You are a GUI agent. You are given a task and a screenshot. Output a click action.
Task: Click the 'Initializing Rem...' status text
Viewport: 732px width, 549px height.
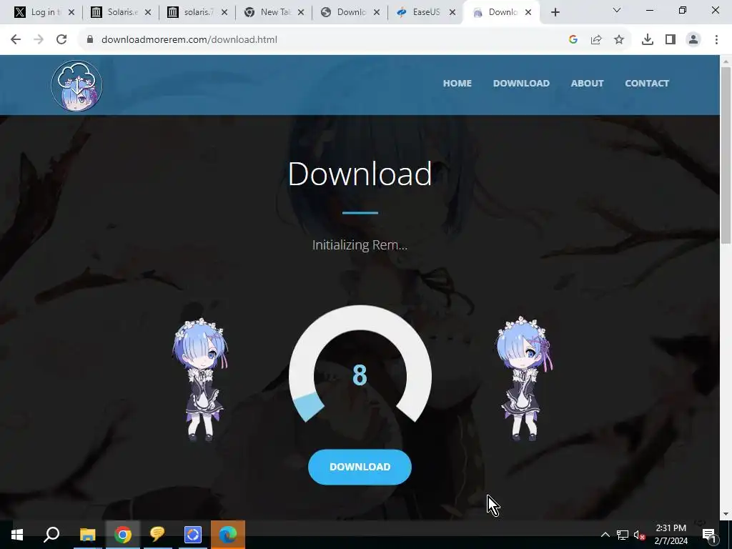(360, 245)
